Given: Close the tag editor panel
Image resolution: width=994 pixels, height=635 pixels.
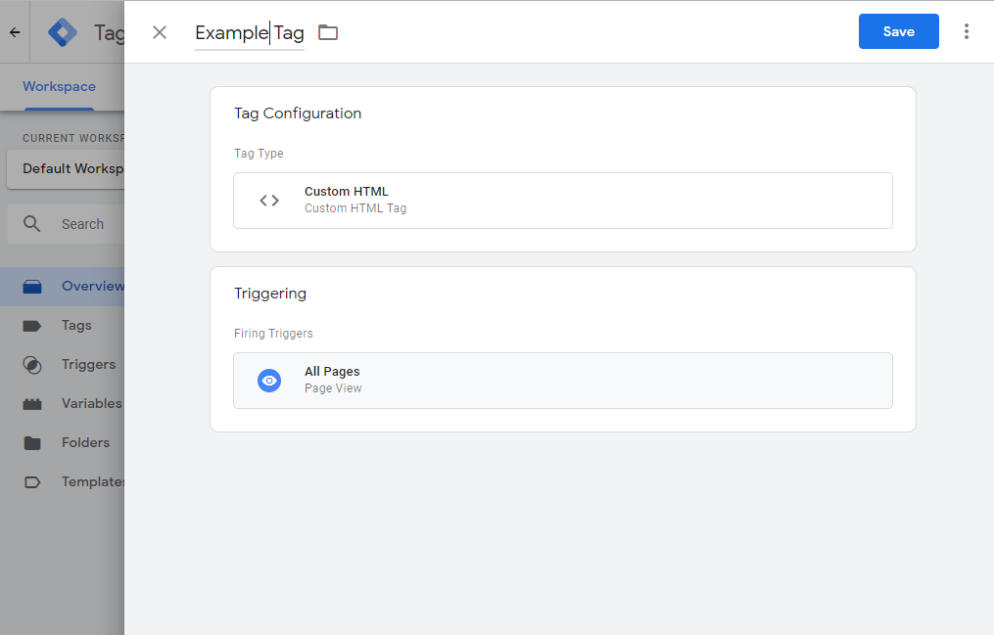Looking at the screenshot, I should tap(160, 32).
